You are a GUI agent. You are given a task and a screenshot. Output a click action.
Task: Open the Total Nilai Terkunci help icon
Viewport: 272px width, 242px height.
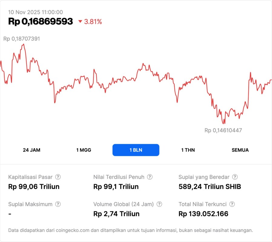coord(232,204)
